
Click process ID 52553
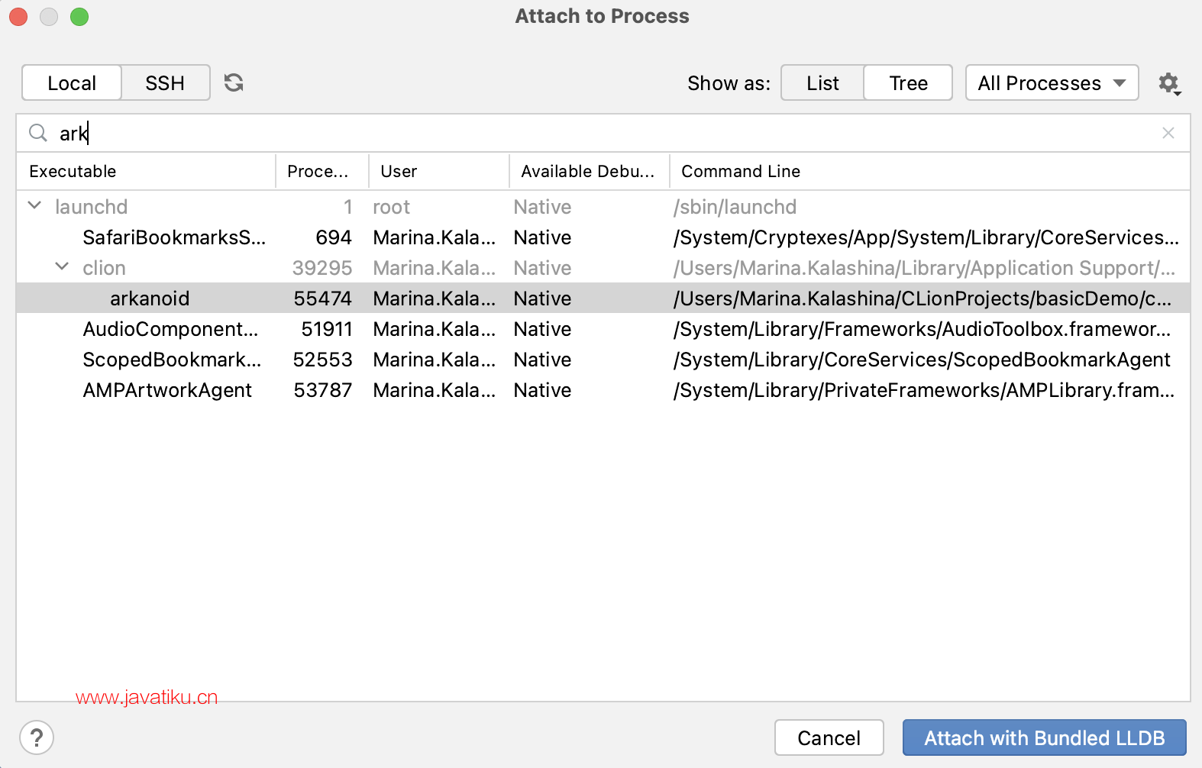click(323, 360)
